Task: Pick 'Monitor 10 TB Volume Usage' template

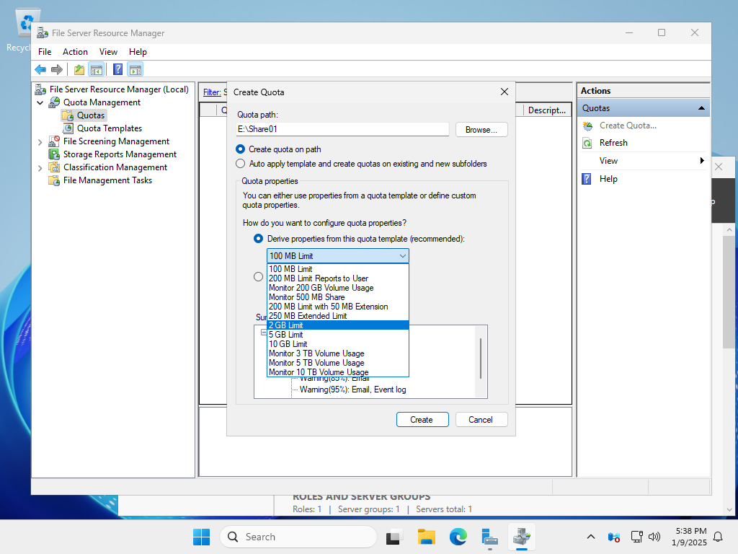Action: 337,372
